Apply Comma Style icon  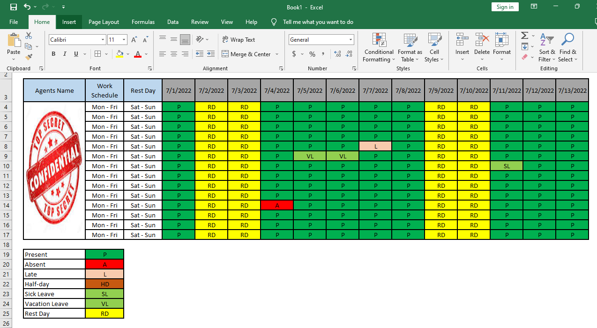click(x=324, y=54)
